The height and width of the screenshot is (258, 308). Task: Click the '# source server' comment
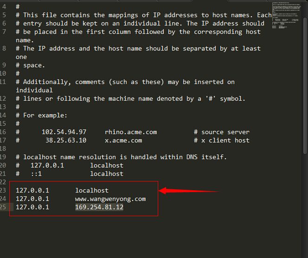point(222,132)
